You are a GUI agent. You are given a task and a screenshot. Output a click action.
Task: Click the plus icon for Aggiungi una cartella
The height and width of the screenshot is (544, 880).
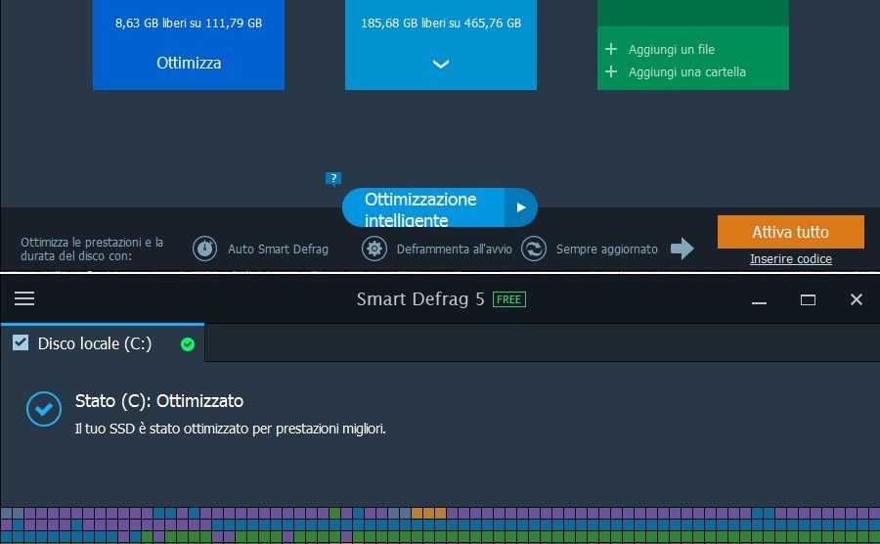(611, 71)
